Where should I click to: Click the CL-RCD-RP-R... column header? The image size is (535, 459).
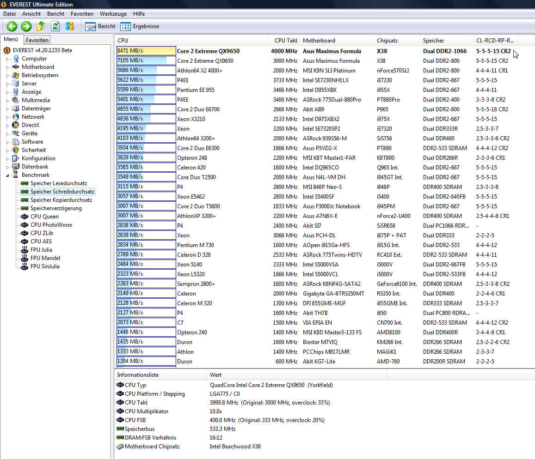pyautogui.click(x=495, y=40)
